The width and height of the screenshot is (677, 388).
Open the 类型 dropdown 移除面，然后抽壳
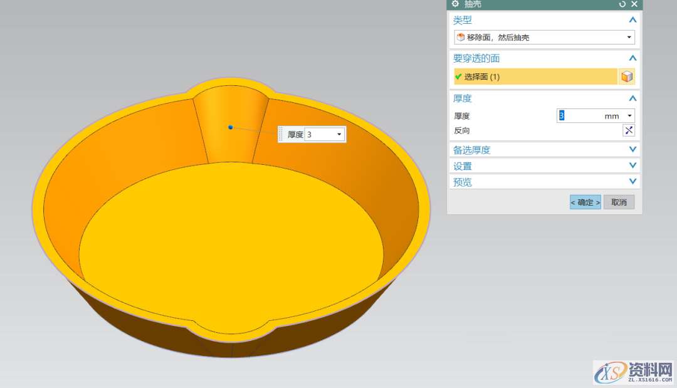tap(543, 38)
